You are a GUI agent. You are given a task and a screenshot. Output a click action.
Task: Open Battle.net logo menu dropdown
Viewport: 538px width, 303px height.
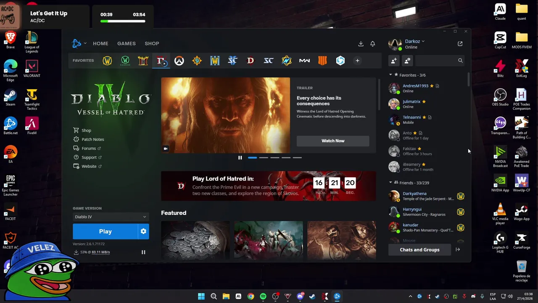point(79,43)
